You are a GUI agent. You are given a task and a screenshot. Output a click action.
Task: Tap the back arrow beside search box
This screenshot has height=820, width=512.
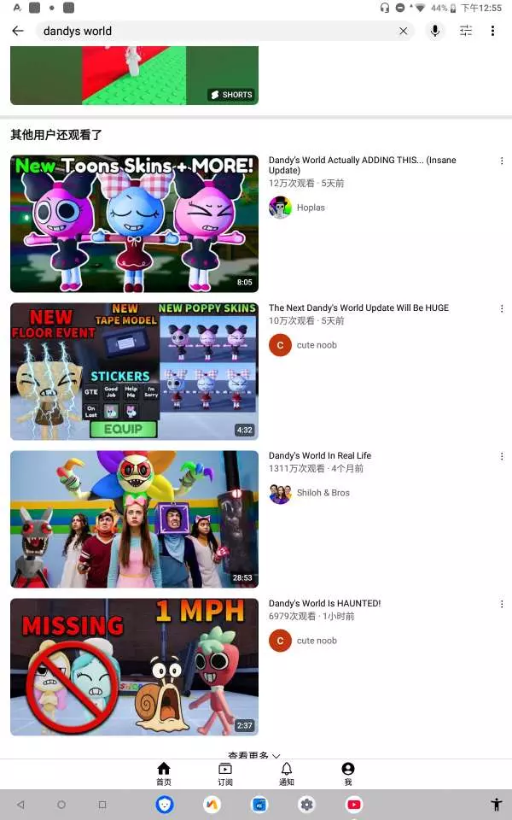[x=18, y=31]
